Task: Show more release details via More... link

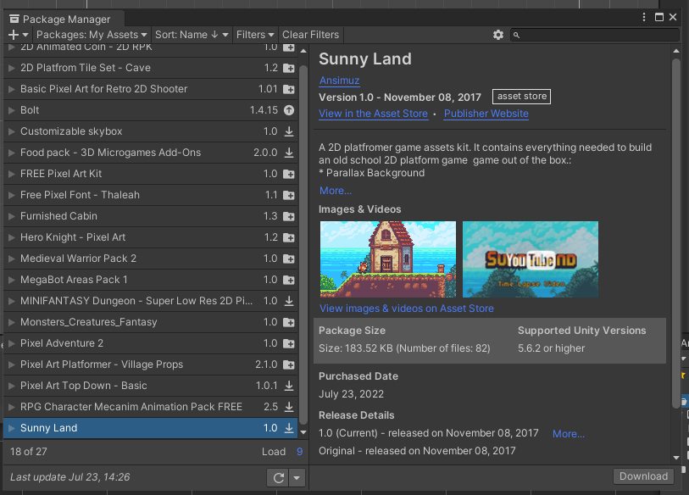Action: pyautogui.click(x=568, y=434)
